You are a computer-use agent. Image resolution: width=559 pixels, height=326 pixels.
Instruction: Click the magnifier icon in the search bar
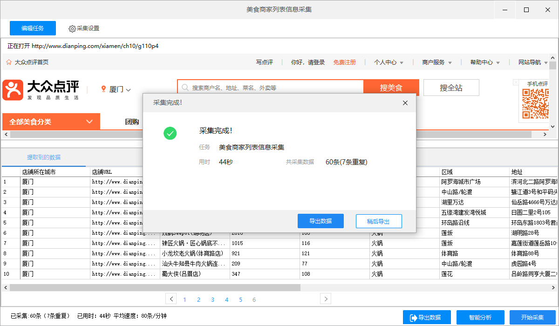pos(186,87)
